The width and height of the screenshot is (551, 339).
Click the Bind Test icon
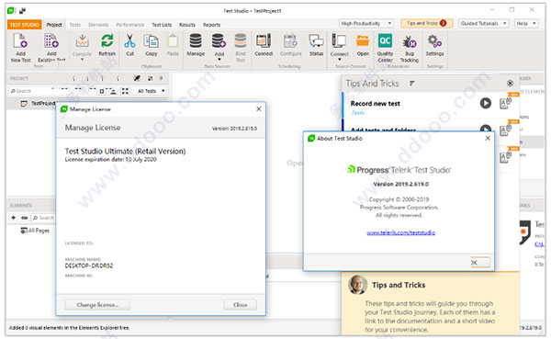tap(241, 41)
